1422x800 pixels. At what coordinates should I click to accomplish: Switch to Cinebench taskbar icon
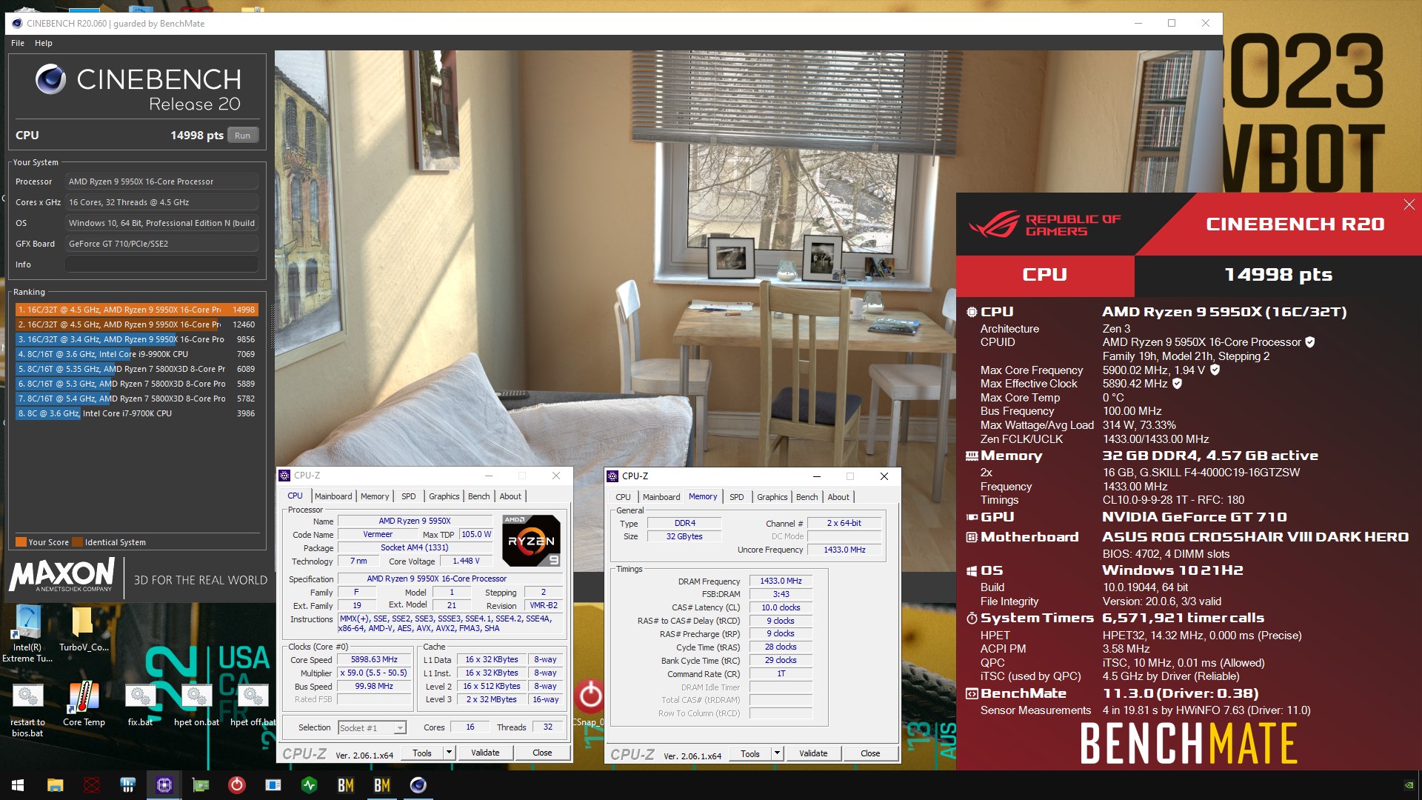point(418,785)
